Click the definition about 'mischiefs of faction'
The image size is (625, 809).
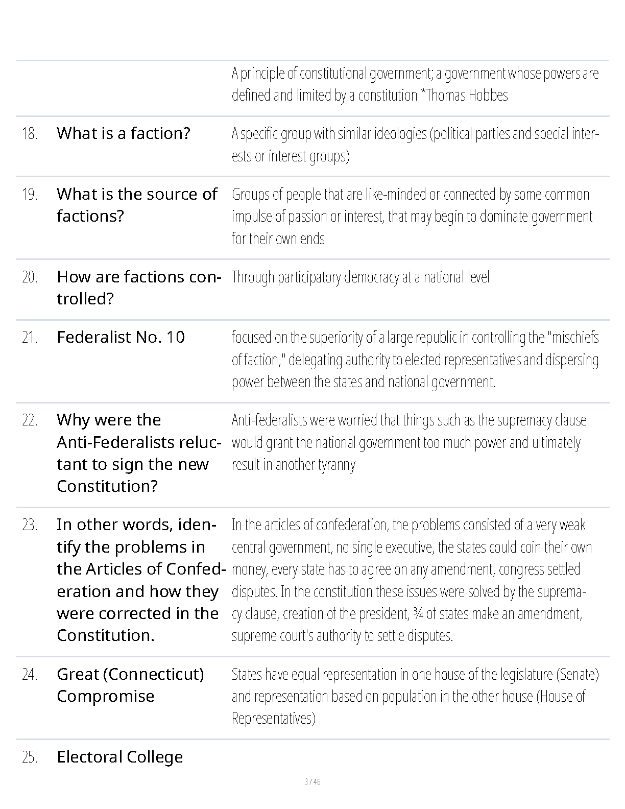click(x=415, y=360)
